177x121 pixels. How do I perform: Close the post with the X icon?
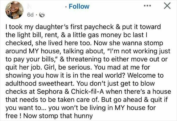166,6
